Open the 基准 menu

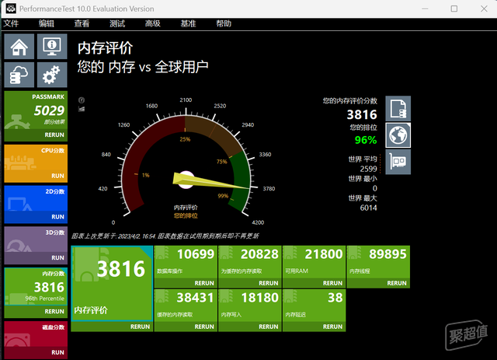pyautogui.click(x=188, y=23)
